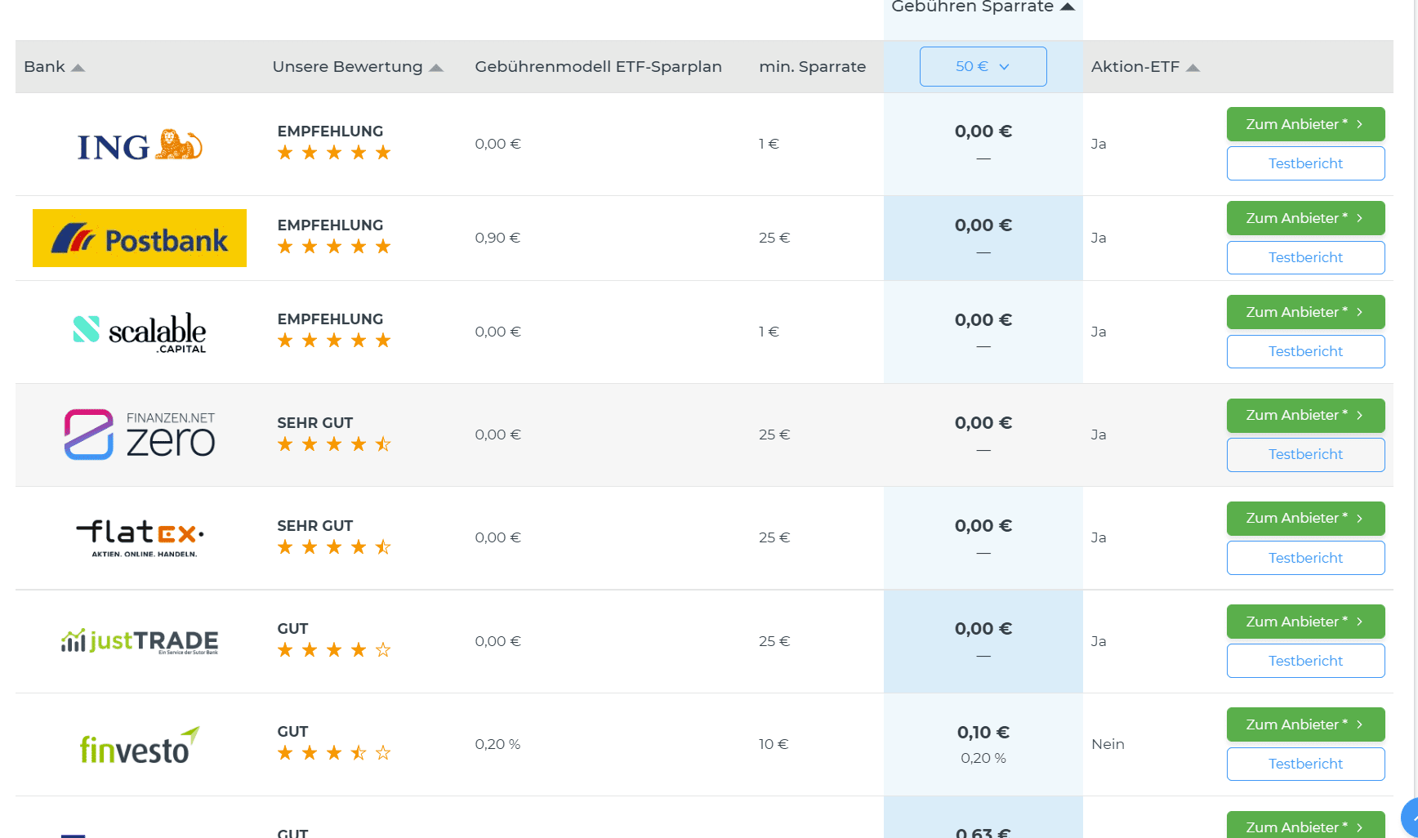Open the finvesto logo
1418x838 pixels.
click(x=140, y=745)
